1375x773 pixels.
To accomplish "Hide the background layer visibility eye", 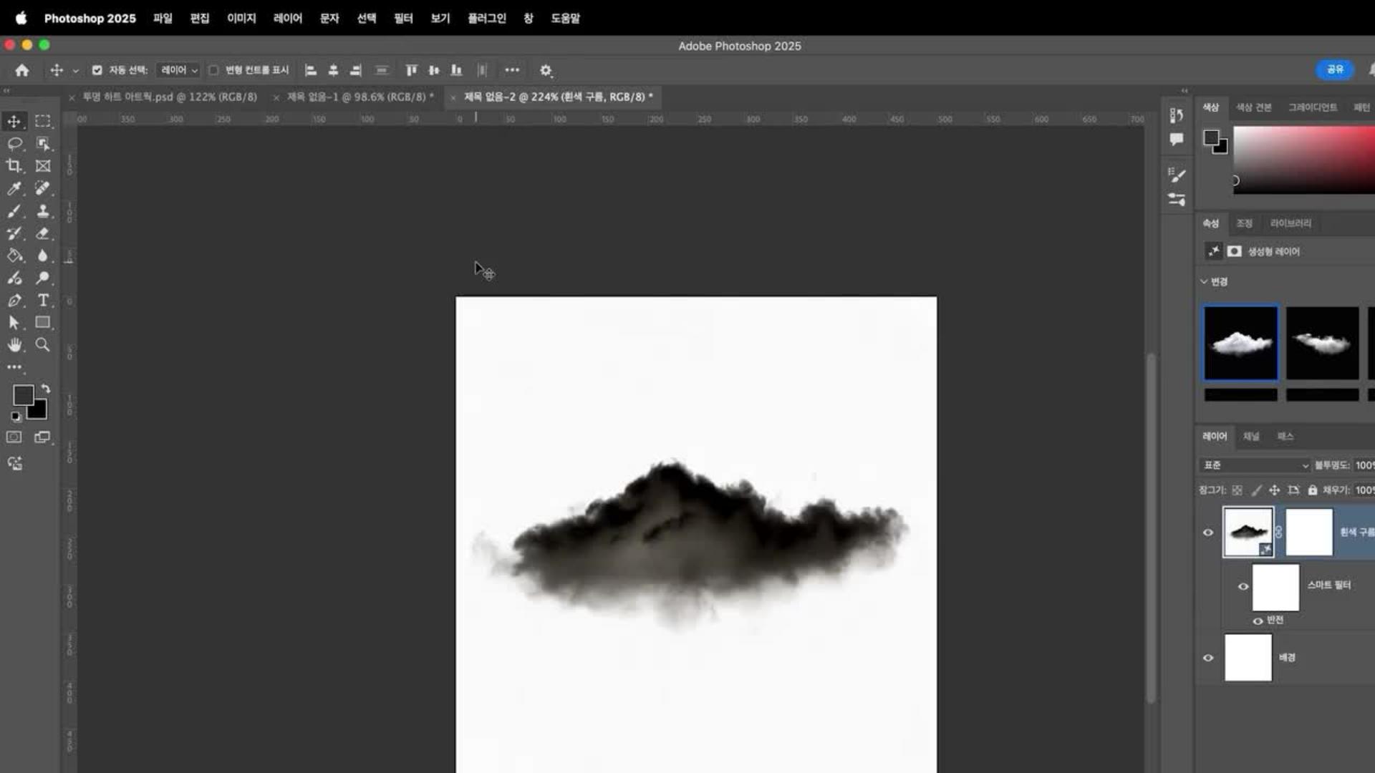I will point(1208,658).
